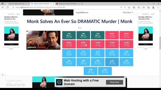Viewport: 161px width, 90px height.
Task: Download muted 240P WEBM blue option
Action: pyautogui.click(x=112, y=53)
